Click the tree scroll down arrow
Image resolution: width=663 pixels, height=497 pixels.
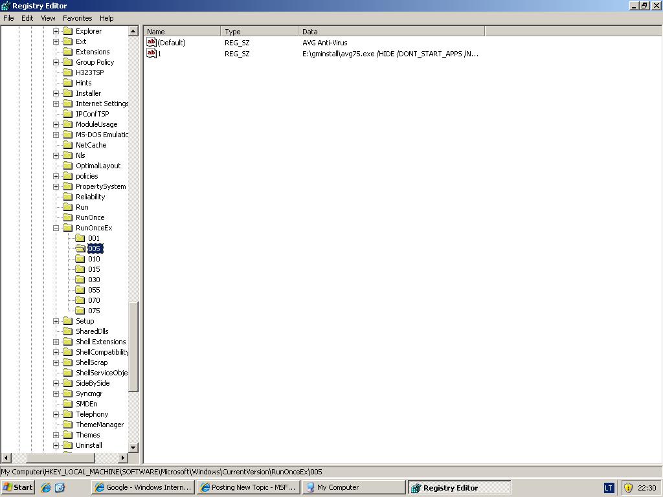(133, 447)
